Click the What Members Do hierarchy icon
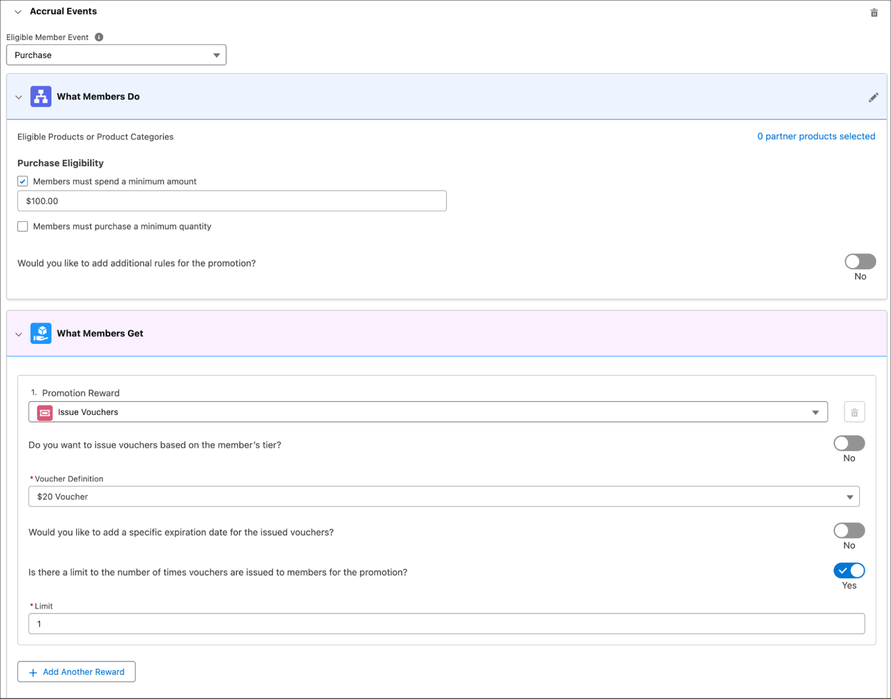This screenshot has width=891, height=699. point(41,96)
